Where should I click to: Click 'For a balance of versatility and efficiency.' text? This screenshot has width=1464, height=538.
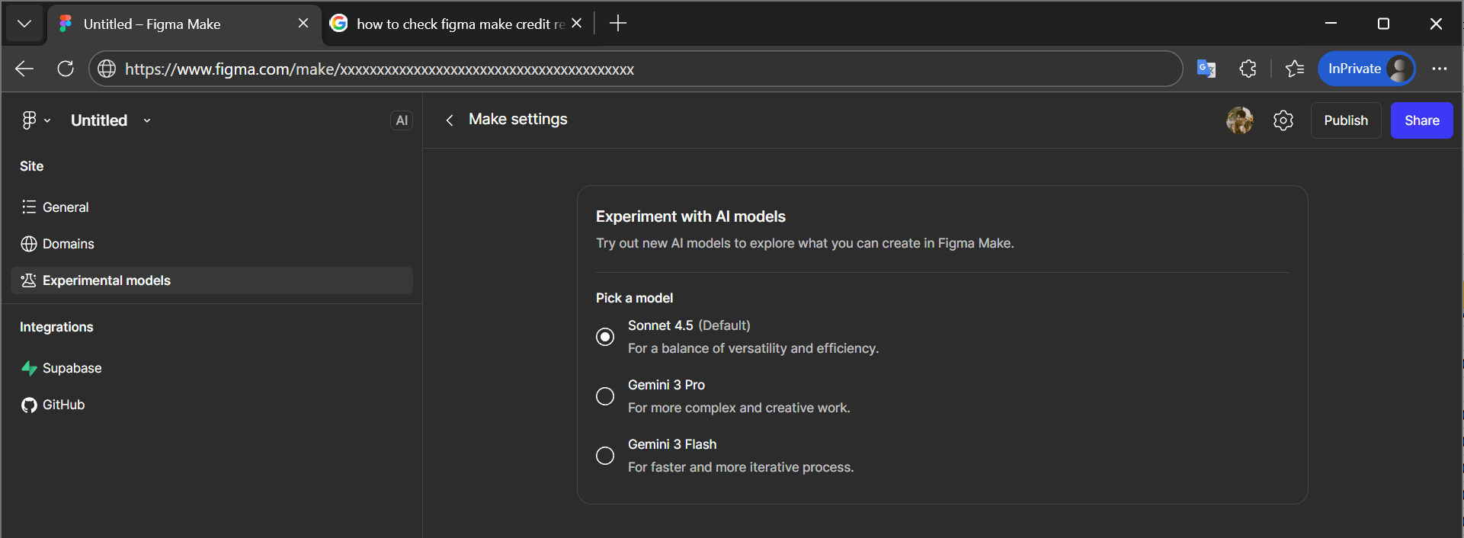tap(753, 348)
